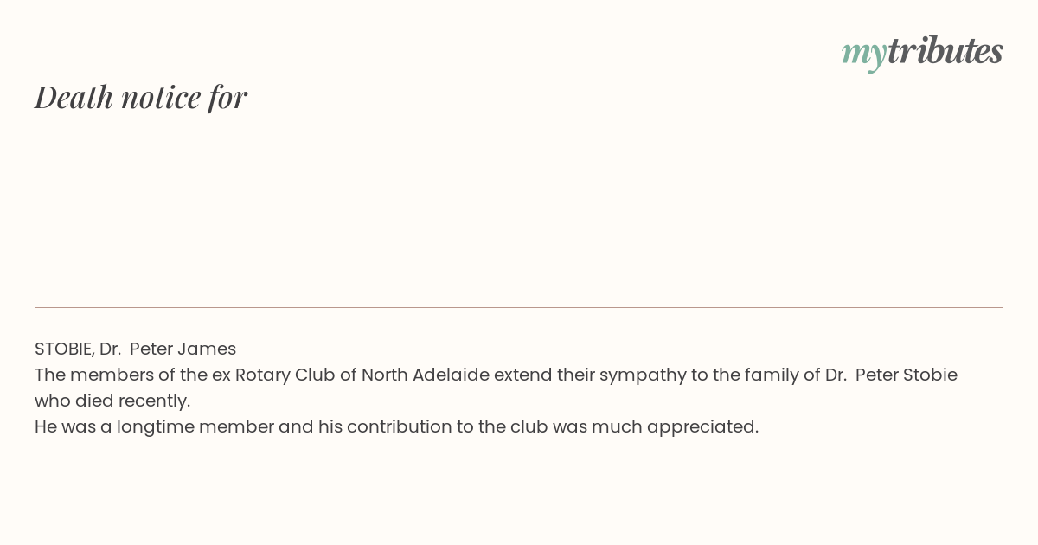
Task: Click the "tributes" word in logo
Action: (x=945, y=50)
